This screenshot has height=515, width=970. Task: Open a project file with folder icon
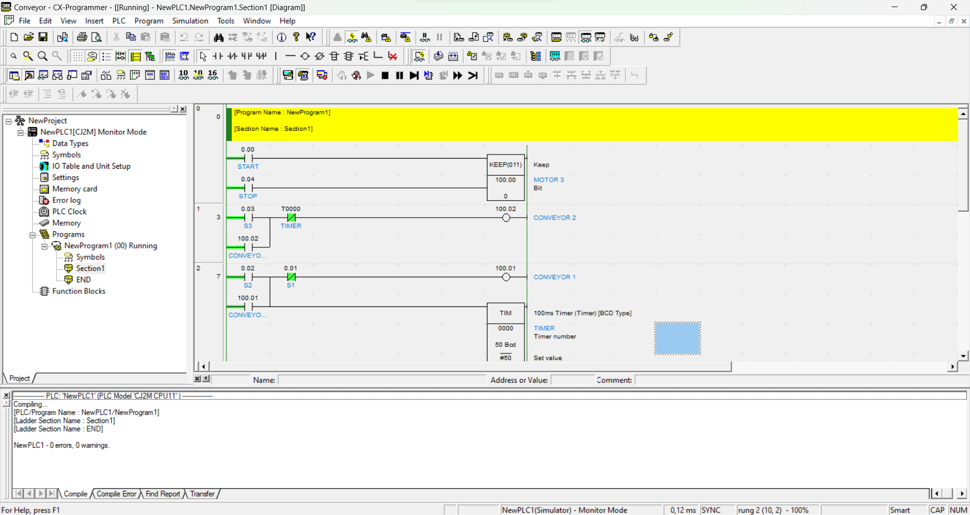(x=29, y=37)
